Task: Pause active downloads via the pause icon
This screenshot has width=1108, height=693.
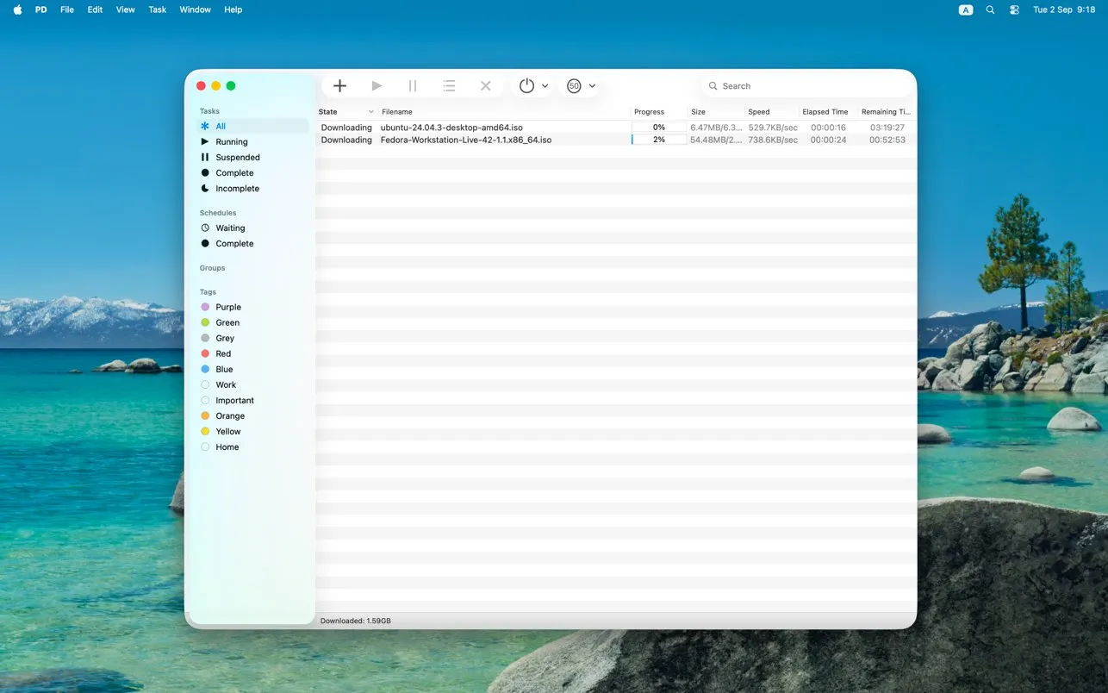Action: [412, 85]
